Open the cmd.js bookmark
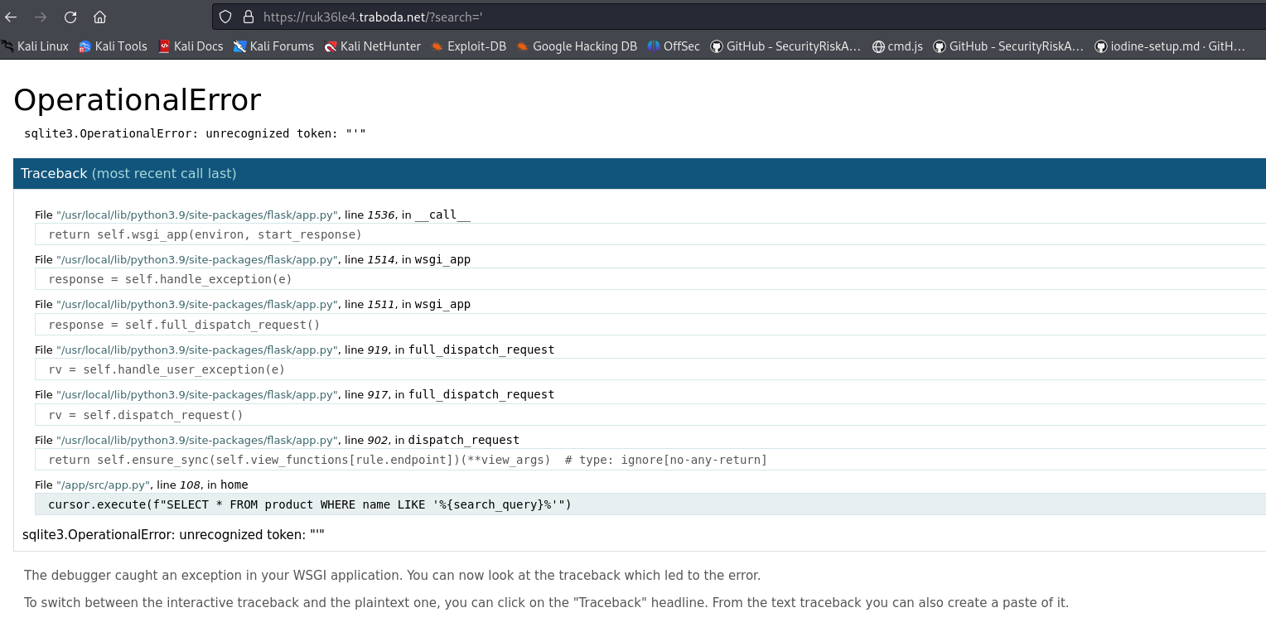 tap(898, 46)
